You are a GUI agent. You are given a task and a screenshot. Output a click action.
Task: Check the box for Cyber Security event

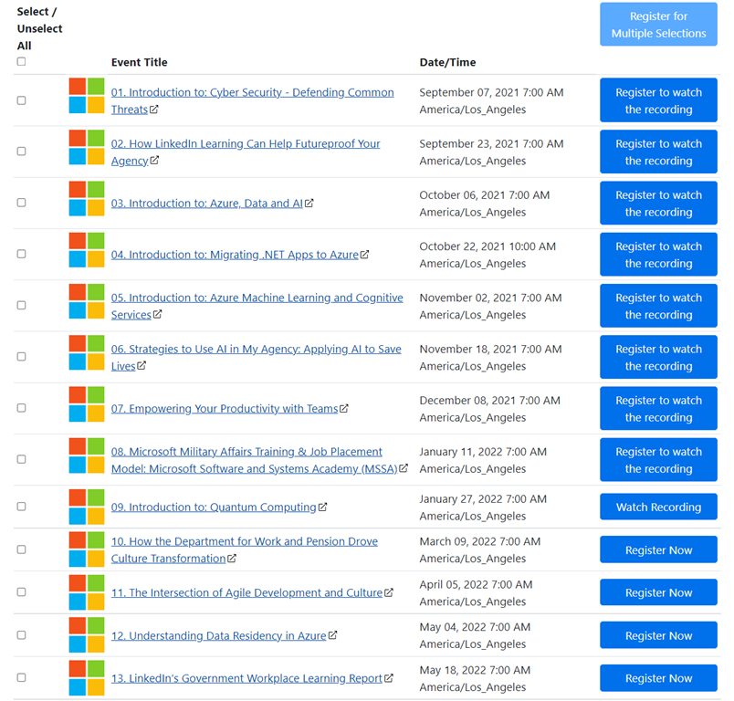click(x=21, y=100)
